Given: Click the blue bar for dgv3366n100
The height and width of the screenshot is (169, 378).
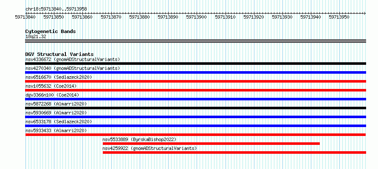Looking at the screenshot, I should [195, 99].
